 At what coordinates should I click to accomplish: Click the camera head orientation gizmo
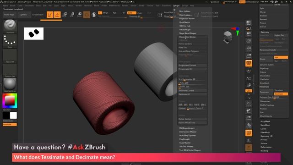pyautogui.click(x=228, y=37)
